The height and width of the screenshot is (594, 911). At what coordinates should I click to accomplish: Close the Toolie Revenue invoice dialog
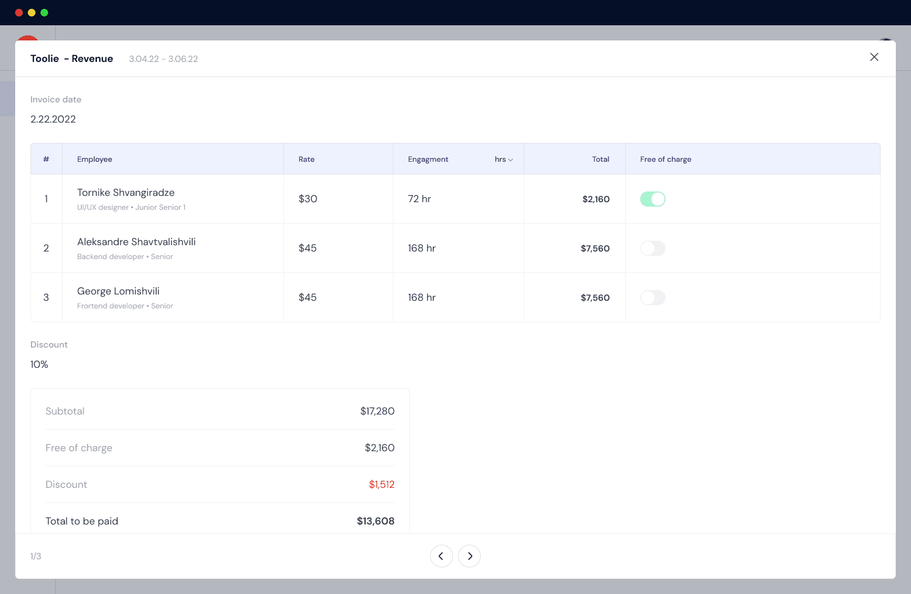[x=874, y=57]
